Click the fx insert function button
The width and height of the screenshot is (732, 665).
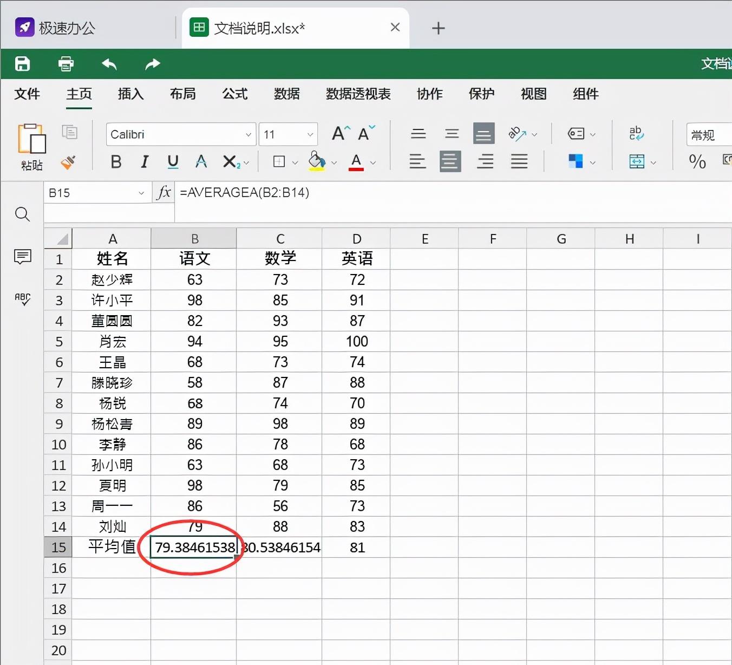pyautogui.click(x=164, y=192)
